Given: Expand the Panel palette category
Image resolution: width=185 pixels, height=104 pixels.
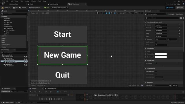Looking at the screenshot, I should click(1, 47).
